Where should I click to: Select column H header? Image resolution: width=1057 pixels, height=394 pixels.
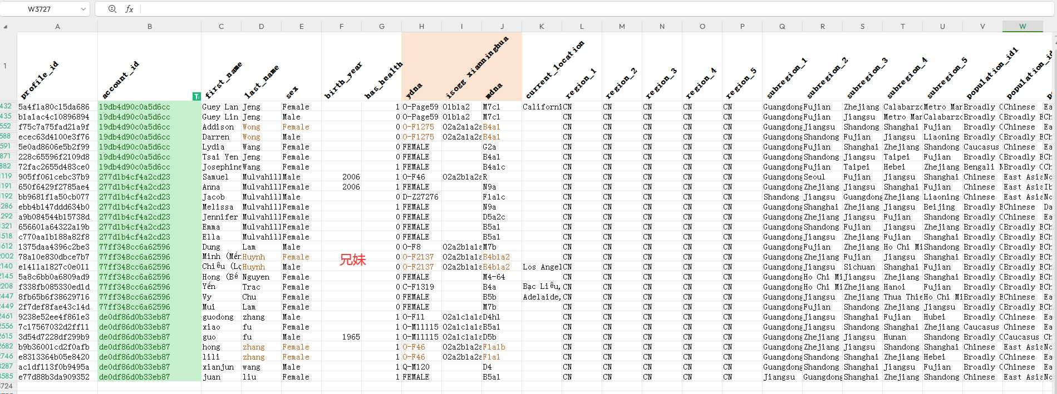pos(421,26)
